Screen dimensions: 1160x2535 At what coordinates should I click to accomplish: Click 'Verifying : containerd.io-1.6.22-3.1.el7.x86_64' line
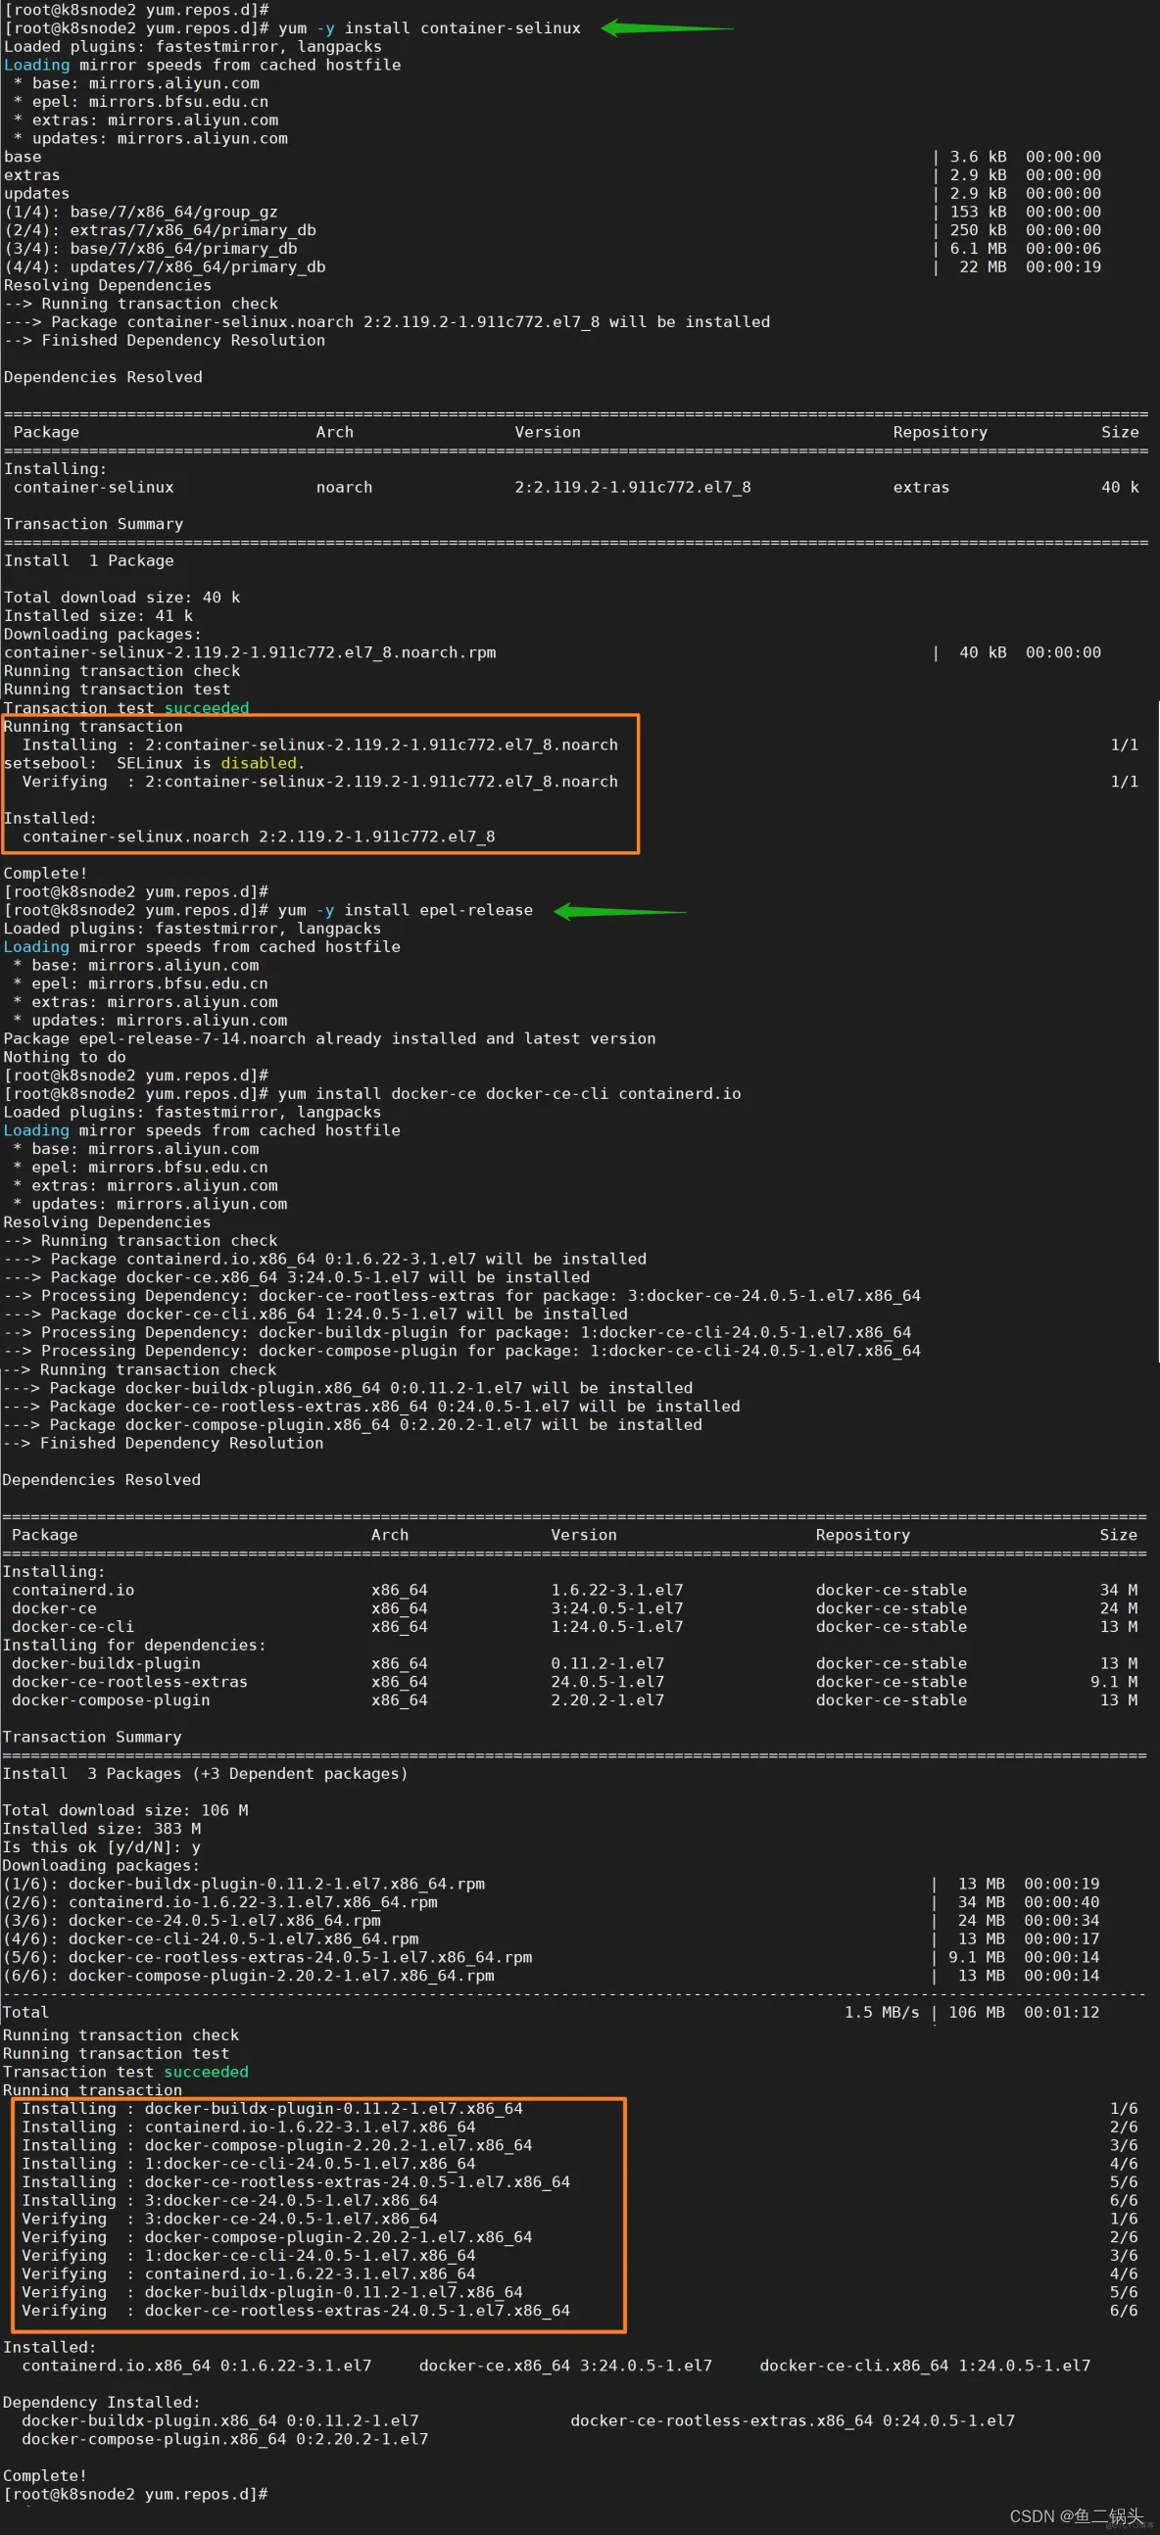coord(249,2274)
